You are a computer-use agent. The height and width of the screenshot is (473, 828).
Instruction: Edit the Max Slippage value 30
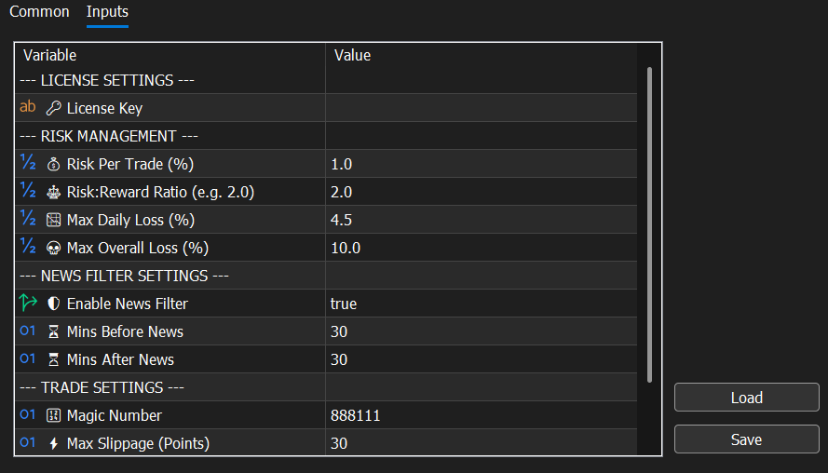(482, 443)
